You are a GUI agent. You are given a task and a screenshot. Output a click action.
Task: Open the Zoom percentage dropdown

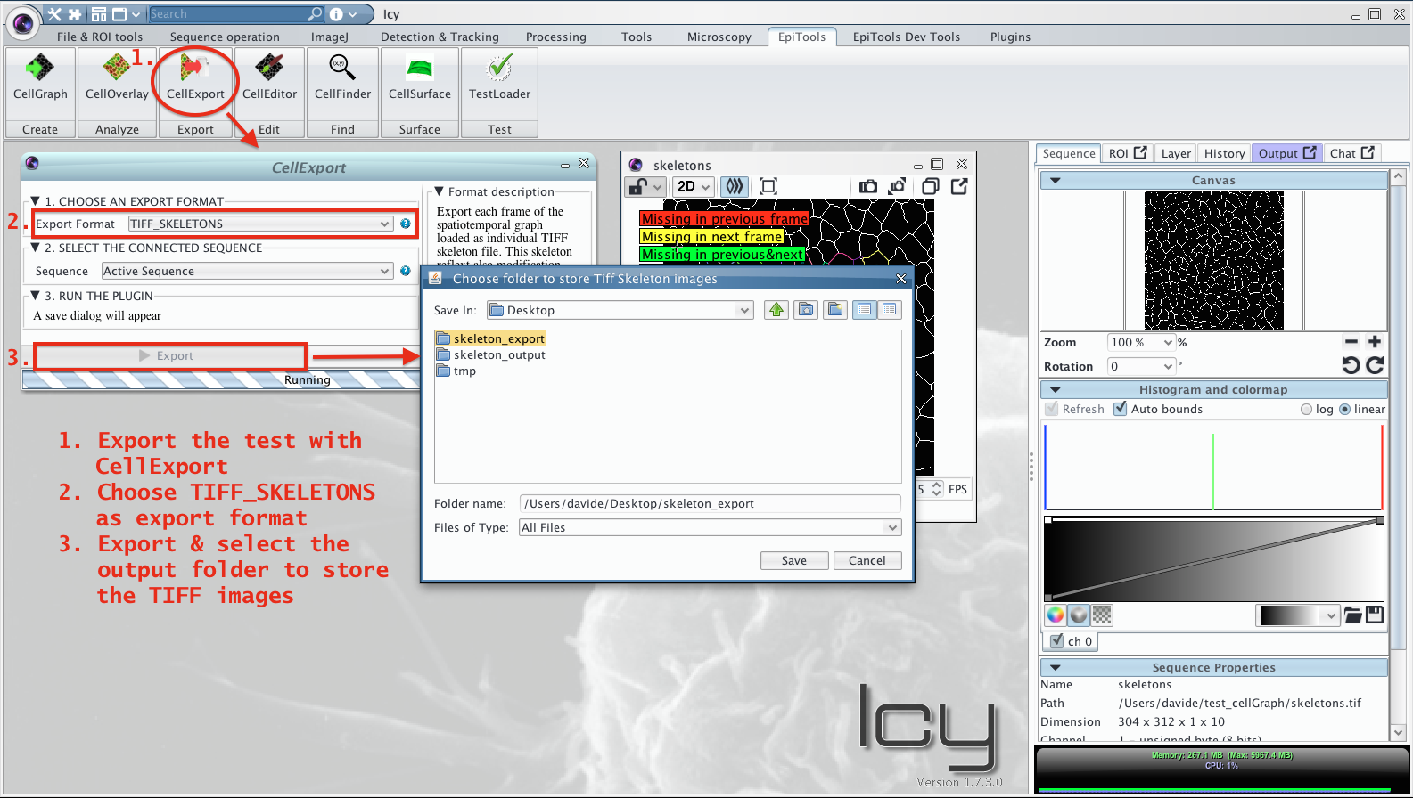point(1141,342)
